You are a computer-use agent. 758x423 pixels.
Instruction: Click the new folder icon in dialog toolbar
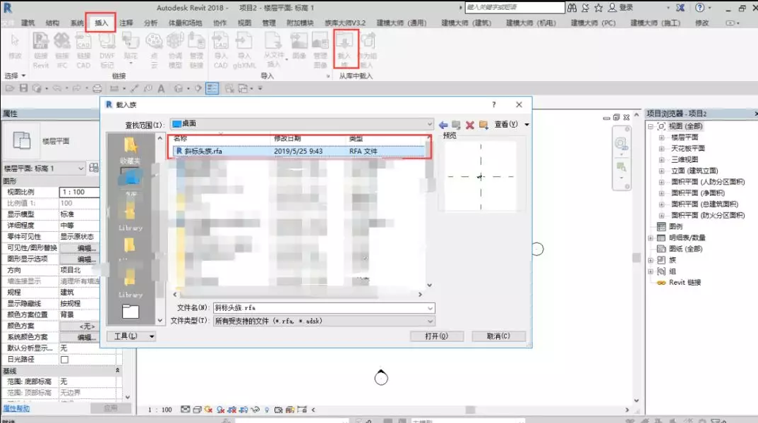click(x=483, y=125)
